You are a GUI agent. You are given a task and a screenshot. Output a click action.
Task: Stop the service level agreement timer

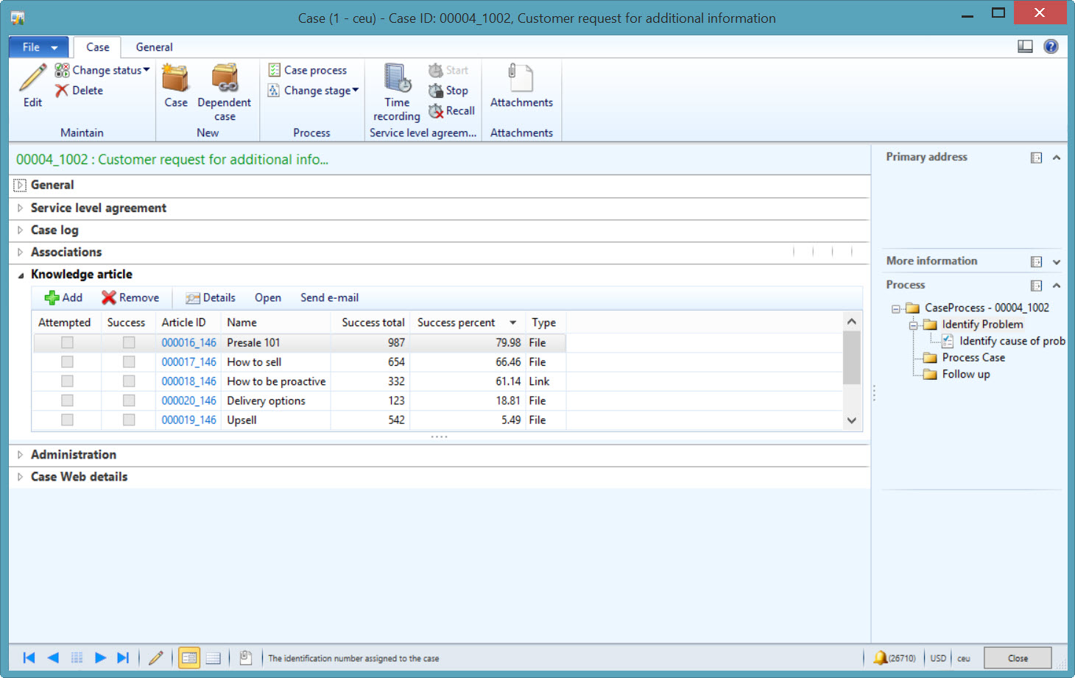pos(448,91)
